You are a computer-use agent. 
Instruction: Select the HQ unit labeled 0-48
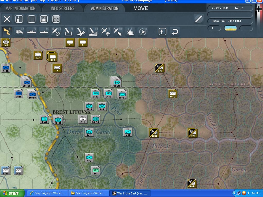point(18,93)
